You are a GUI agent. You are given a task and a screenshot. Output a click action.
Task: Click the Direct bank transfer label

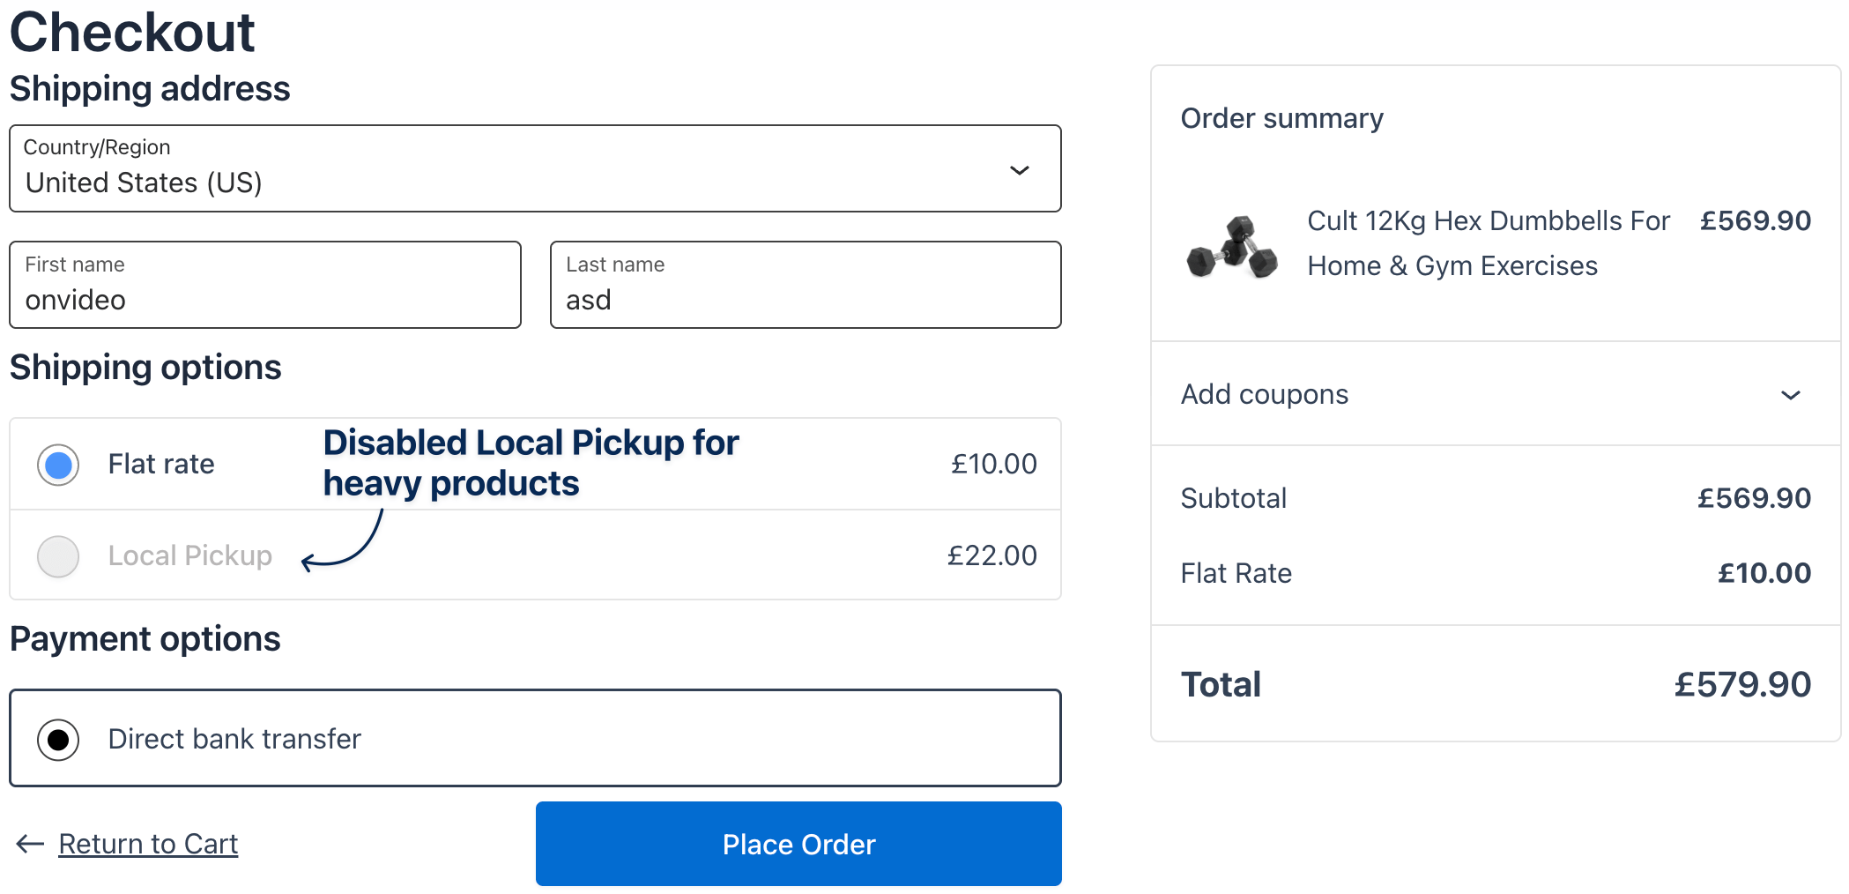pyautogui.click(x=234, y=739)
